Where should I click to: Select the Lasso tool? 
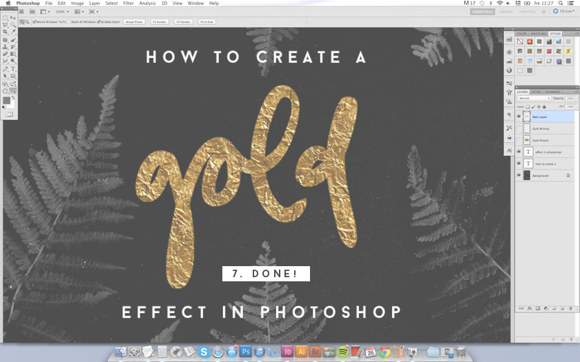pyautogui.click(x=6, y=25)
